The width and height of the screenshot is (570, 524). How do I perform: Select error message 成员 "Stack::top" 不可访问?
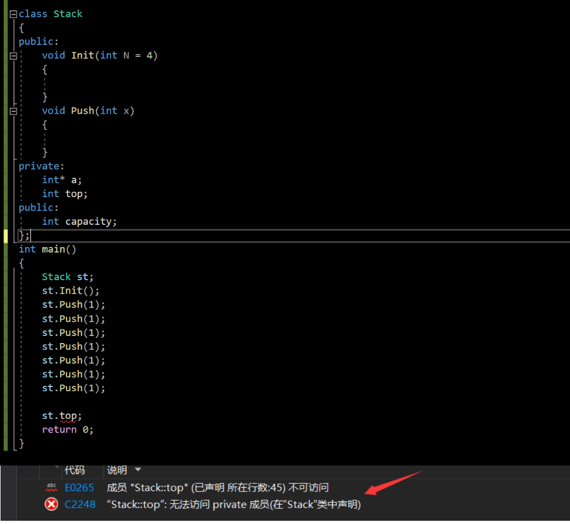pyautogui.click(x=218, y=488)
